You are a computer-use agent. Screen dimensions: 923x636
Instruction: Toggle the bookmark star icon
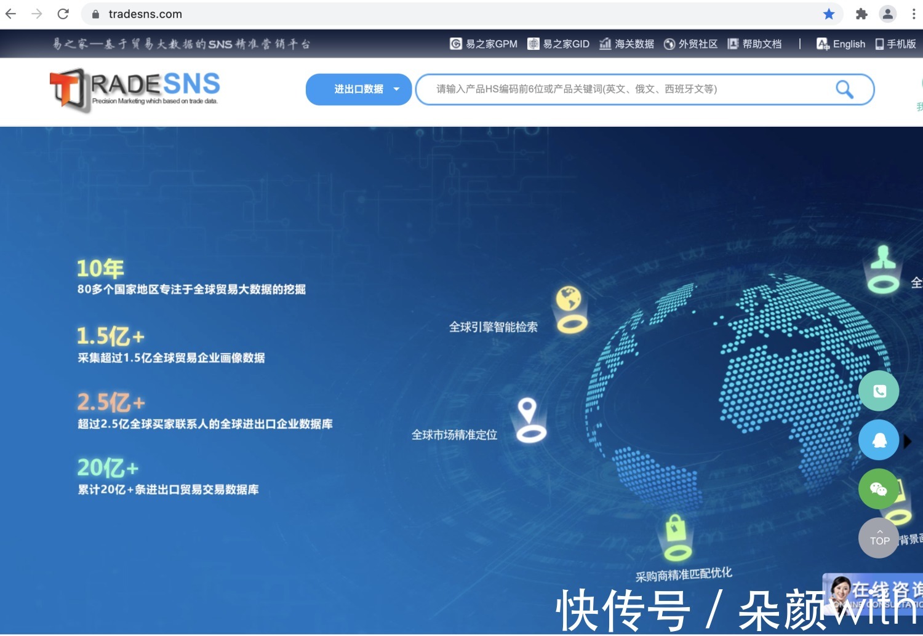point(829,14)
